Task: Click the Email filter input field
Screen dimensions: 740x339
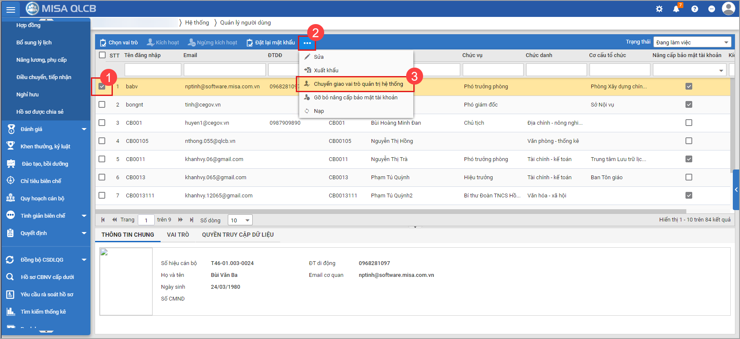Action: pyautogui.click(x=224, y=70)
